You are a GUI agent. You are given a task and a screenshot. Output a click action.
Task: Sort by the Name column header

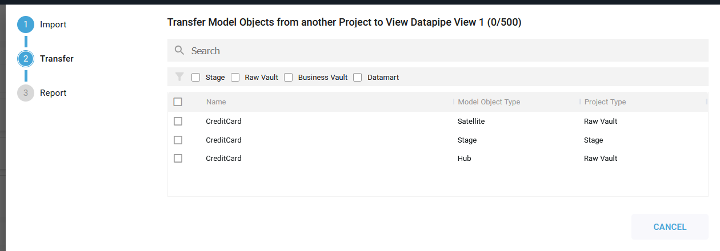coord(216,102)
